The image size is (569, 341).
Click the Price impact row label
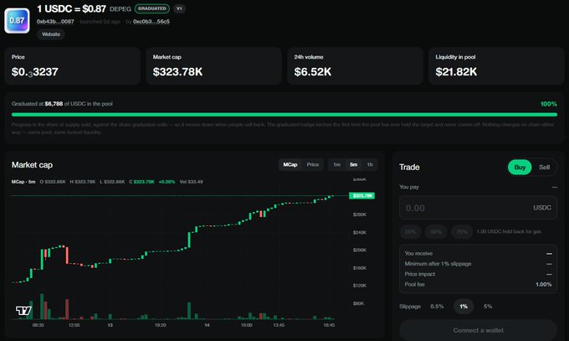[420, 274]
